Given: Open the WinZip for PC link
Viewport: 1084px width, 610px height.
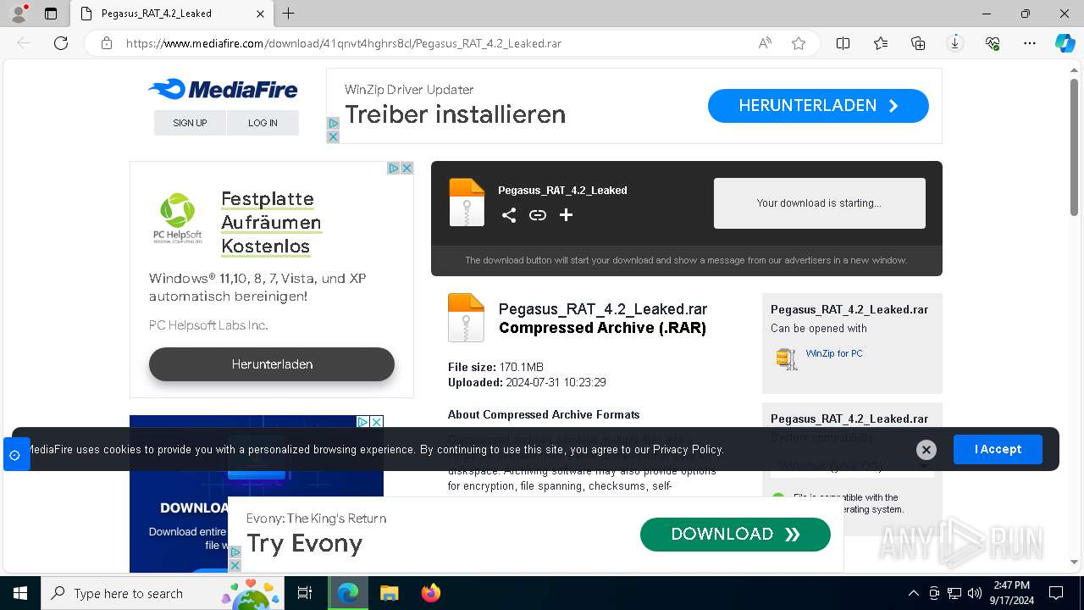Looking at the screenshot, I should point(834,353).
